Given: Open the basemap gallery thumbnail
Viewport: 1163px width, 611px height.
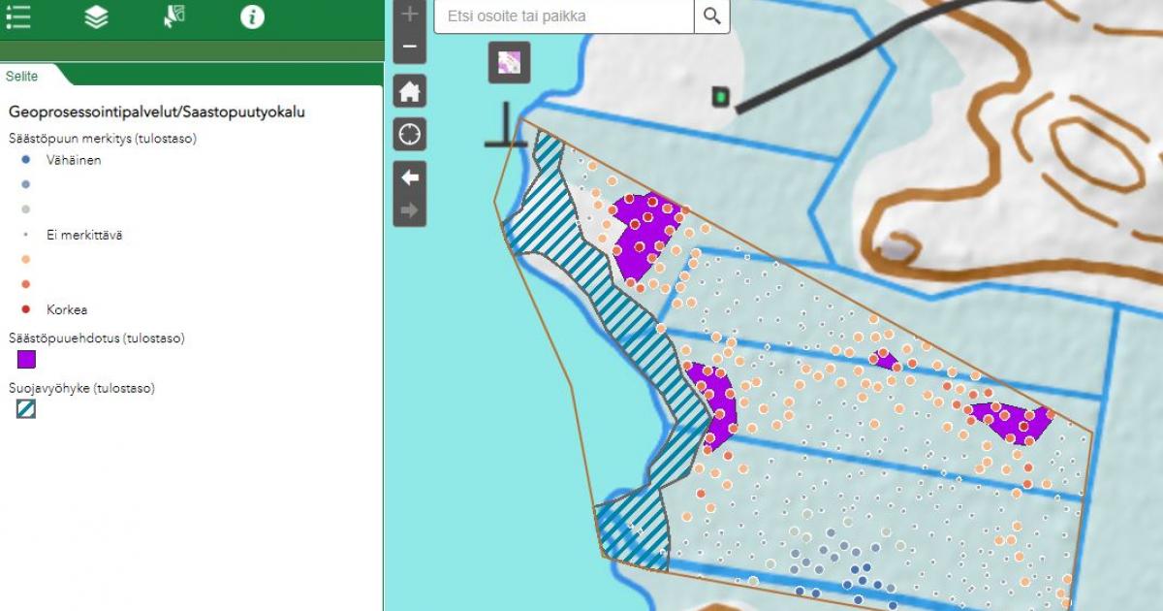Looking at the screenshot, I should click(x=509, y=63).
